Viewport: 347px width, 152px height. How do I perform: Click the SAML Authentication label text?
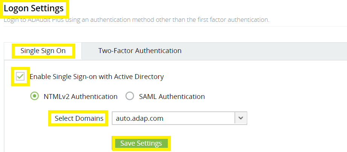pos(172,96)
